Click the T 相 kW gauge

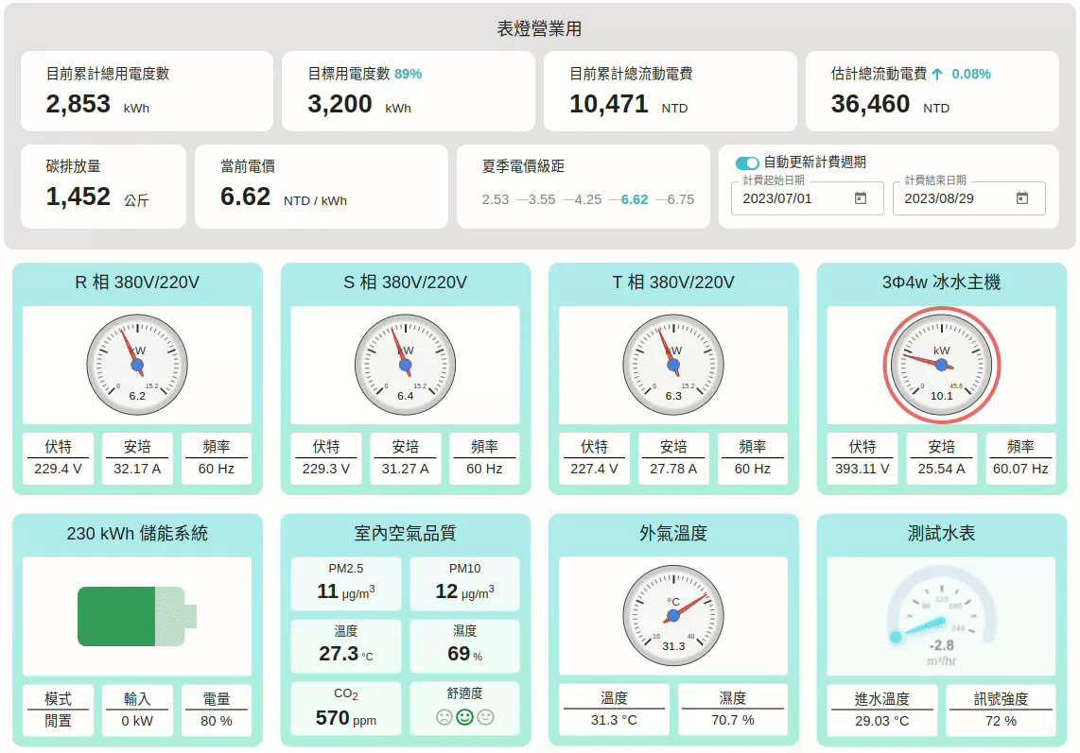click(x=673, y=365)
